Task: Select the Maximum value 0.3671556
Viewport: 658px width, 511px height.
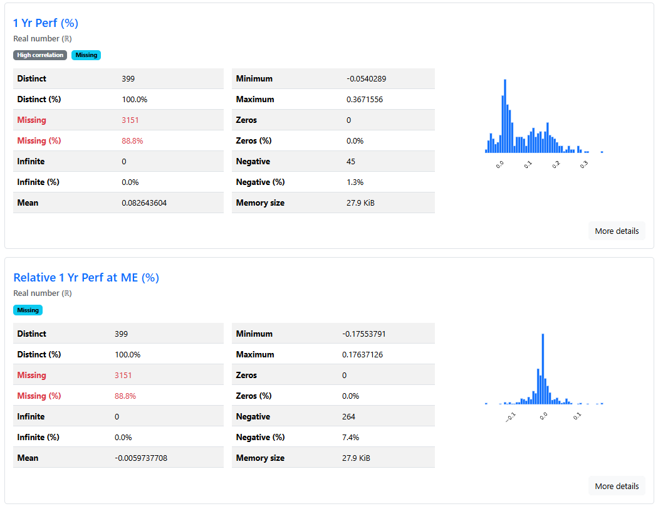Action: click(364, 100)
